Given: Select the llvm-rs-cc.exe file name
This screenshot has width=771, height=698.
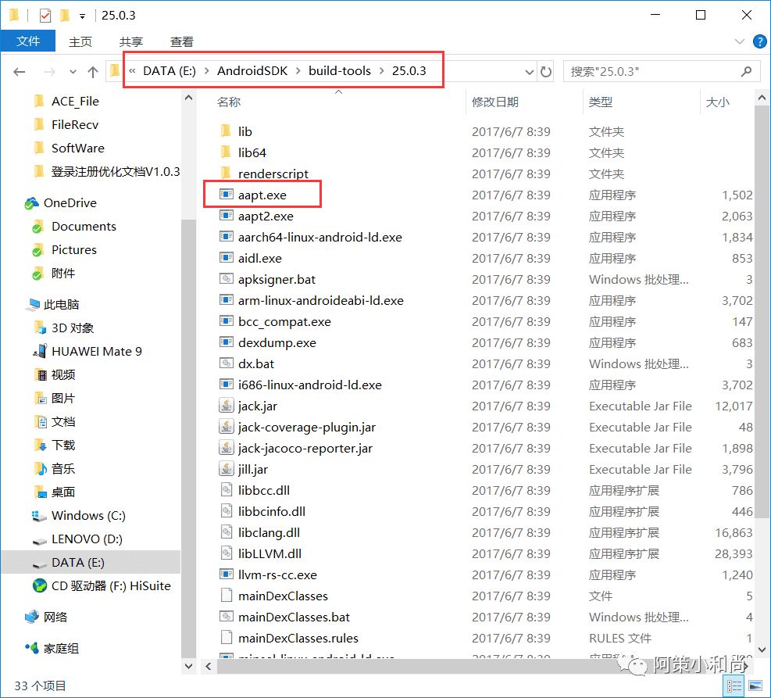Looking at the screenshot, I should point(277,575).
